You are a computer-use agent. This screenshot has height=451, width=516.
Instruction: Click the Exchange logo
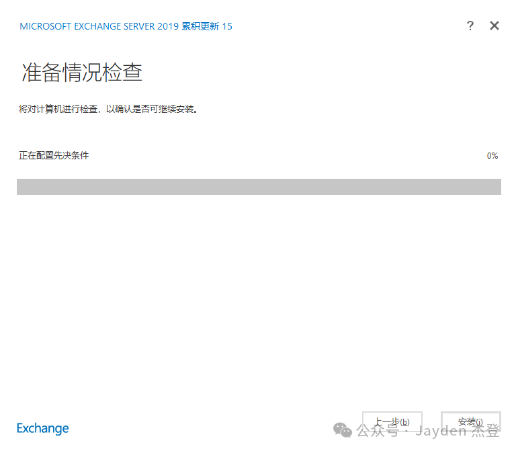pos(42,428)
